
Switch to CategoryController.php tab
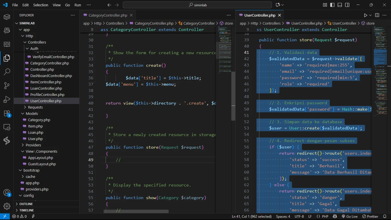[108, 15]
